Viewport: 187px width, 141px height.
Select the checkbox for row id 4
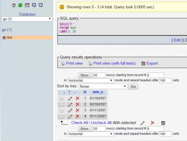point(62,117)
